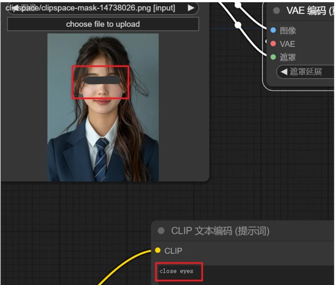Click the choose file to upload button
This screenshot has height=285, width=335.
[x=103, y=24]
